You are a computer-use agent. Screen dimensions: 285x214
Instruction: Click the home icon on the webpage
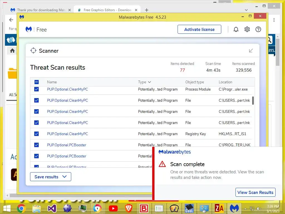pos(12,51)
